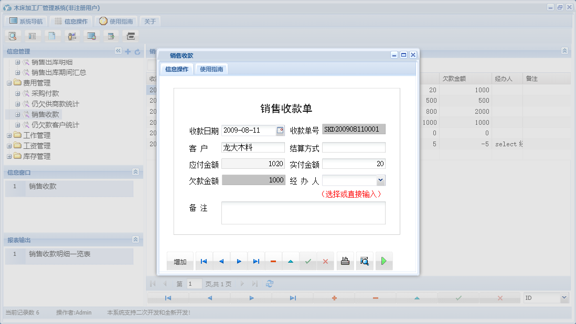Viewport: 576px width, 324px height.
Task: Click the 增加 button
Action: point(180,261)
